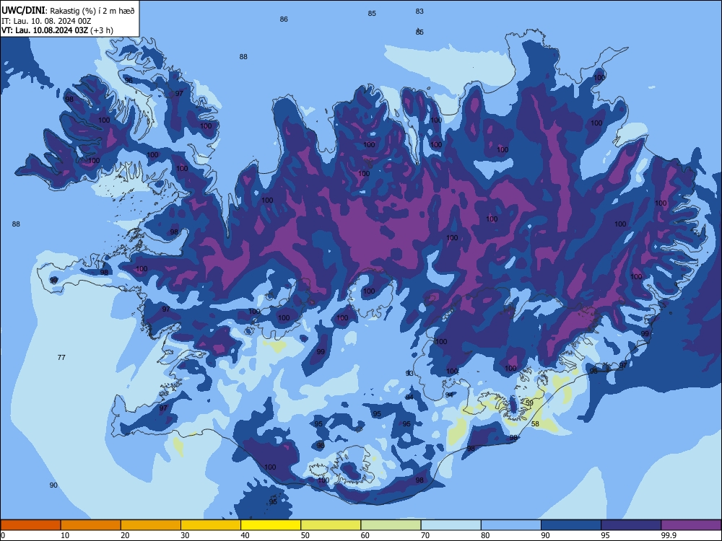722x541 pixels.
Task: Select the purple above-99.9 legend swatch
Action: tap(691, 525)
